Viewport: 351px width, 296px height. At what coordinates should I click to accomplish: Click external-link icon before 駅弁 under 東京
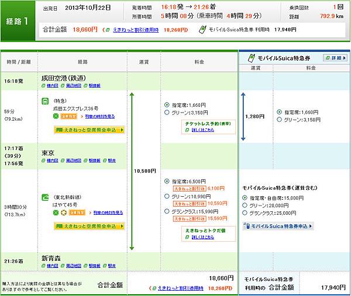click(105, 161)
